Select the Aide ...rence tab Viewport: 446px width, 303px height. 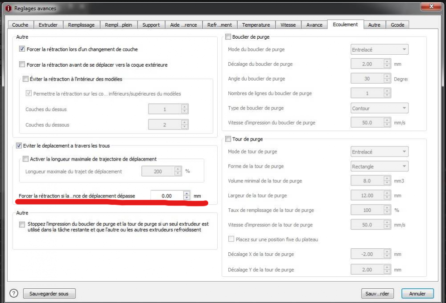point(183,24)
